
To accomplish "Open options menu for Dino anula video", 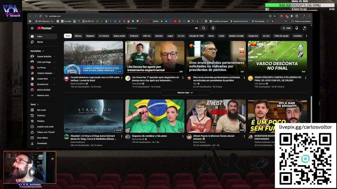I will [x=244, y=78].
